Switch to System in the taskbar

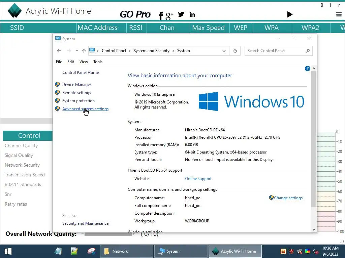[x=181, y=251]
